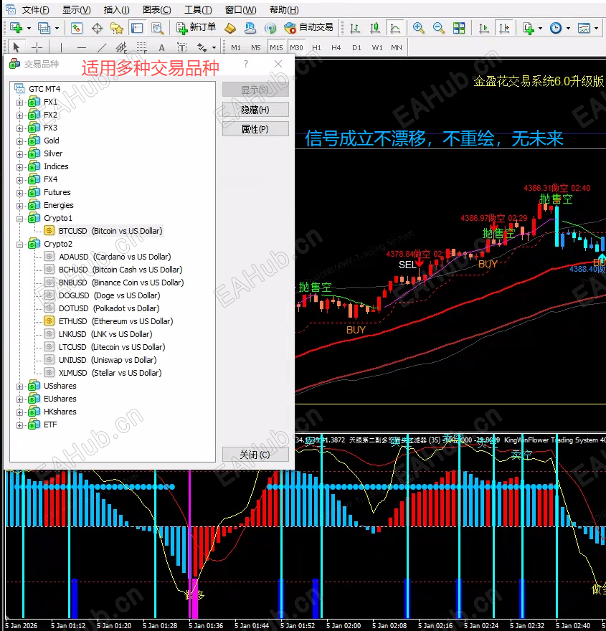Screen dimensions: 606x631
Task: Click the 属性(P) properties button
Action: pos(255,129)
